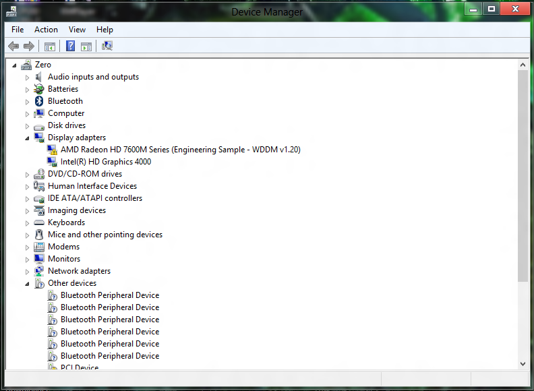Image resolution: width=534 pixels, height=391 pixels.
Task: Click the Other devices question mark icon
Action: click(40, 283)
